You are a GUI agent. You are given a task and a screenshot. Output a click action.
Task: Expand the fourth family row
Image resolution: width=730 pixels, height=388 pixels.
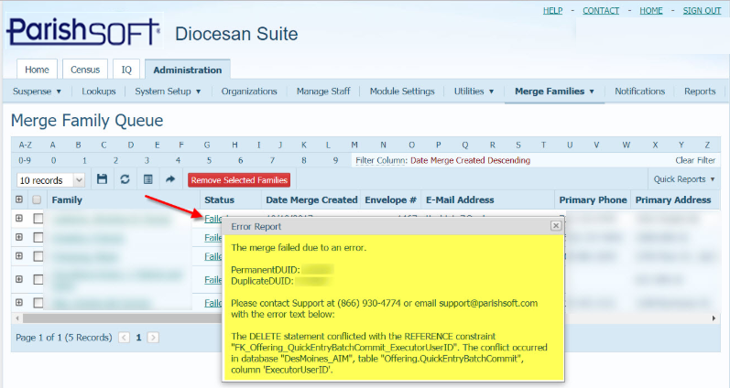click(19, 279)
